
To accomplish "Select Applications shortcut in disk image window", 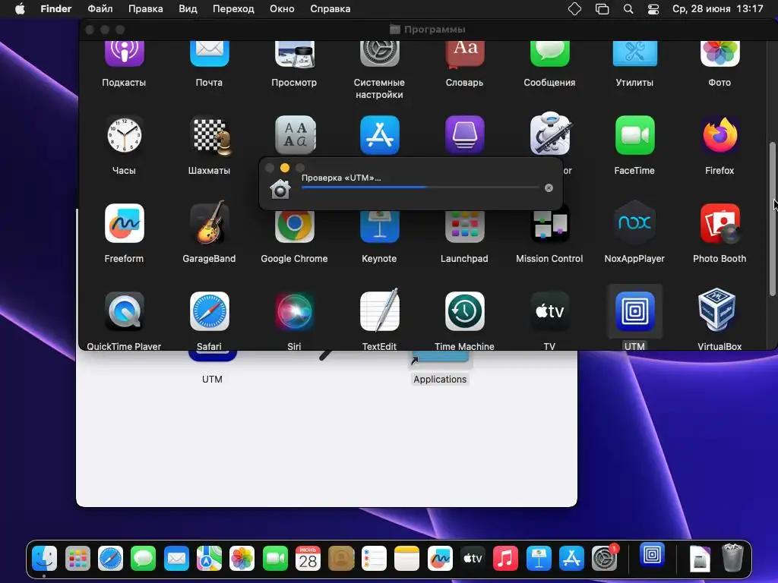I will [x=440, y=369].
